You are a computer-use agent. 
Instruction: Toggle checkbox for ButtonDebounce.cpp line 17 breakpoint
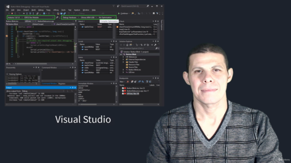pos(123,91)
